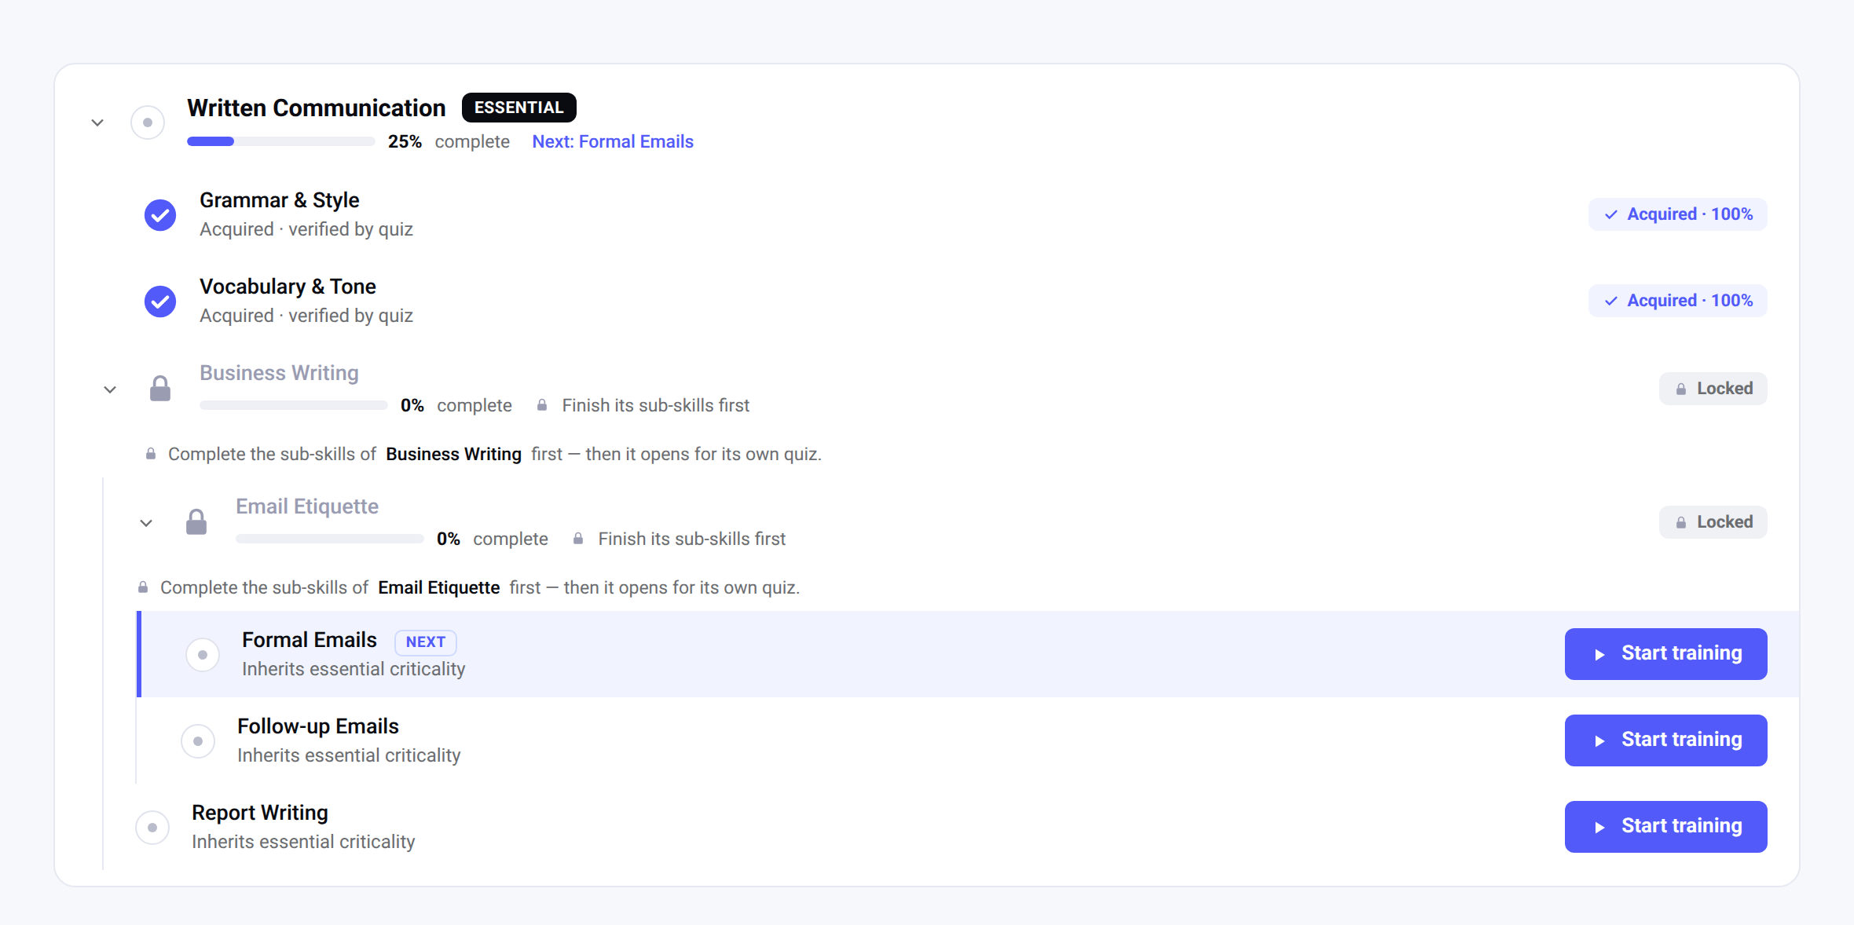Click the Business Writing 0% progress bar
The width and height of the screenshot is (1854, 925).
click(294, 405)
